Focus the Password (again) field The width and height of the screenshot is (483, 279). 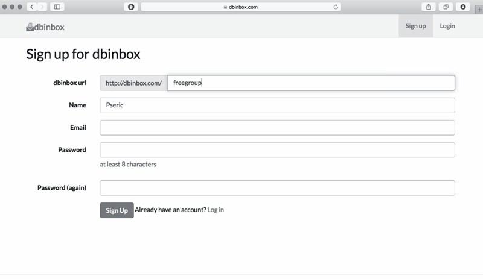tap(277, 188)
